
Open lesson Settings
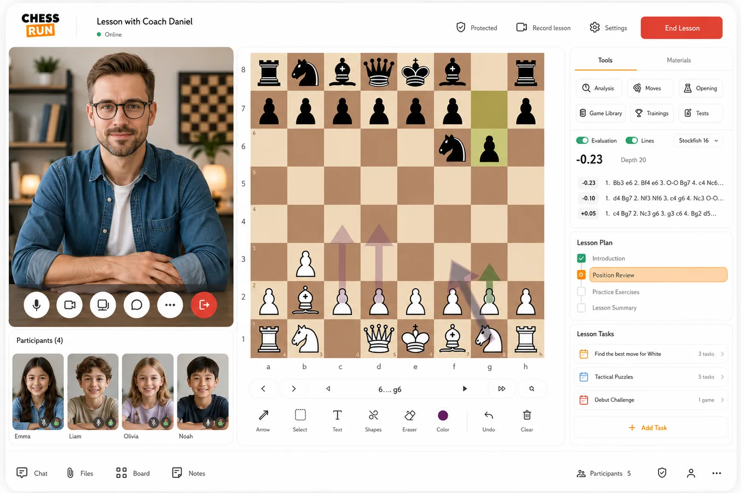(608, 28)
